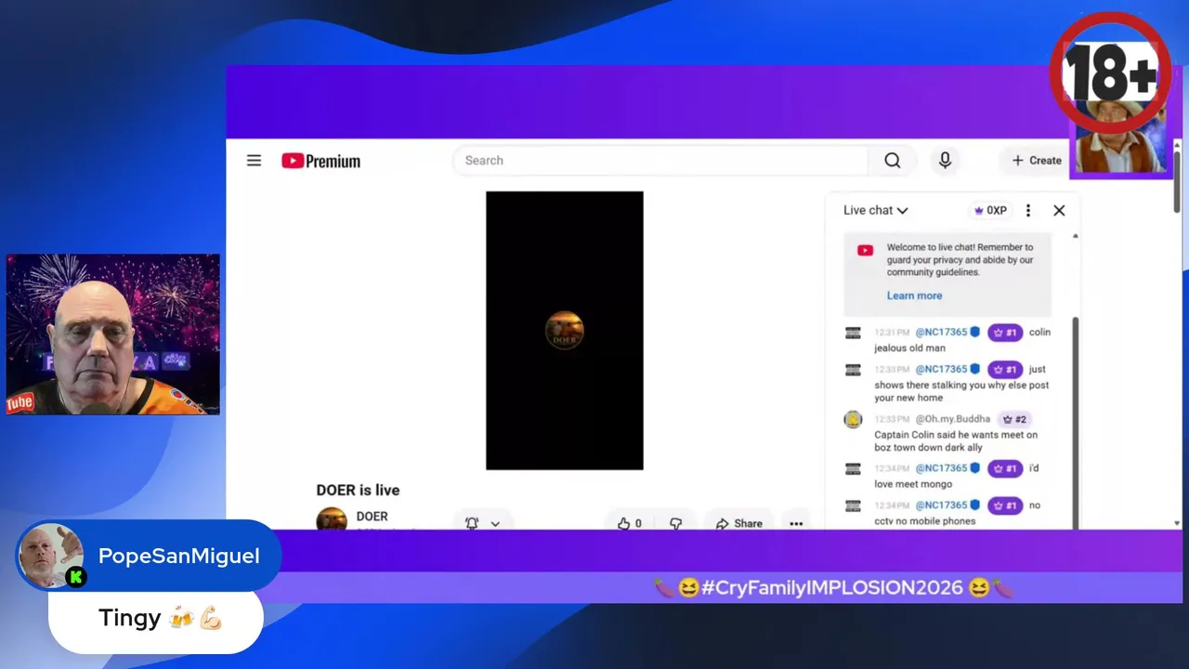Click the 12:31 PM chat timestamp
1189x669 pixels.
coord(892,332)
